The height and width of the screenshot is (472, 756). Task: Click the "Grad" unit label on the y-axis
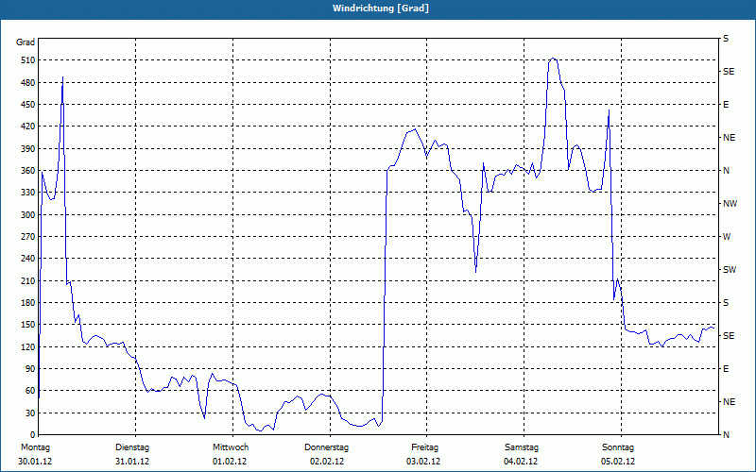(x=26, y=42)
